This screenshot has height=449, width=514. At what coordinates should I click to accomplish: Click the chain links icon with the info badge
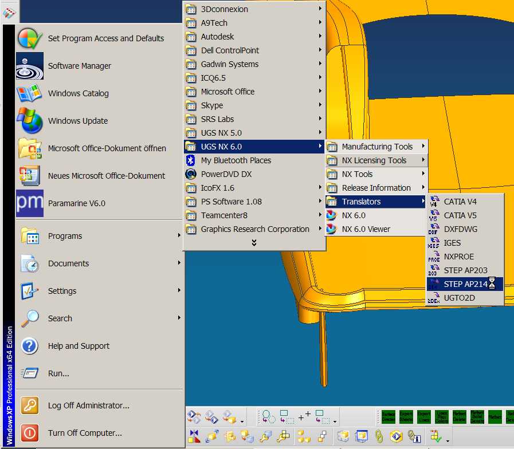click(414, 436)
